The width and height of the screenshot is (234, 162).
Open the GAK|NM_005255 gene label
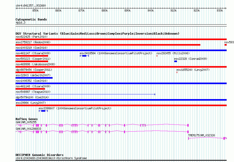(x=26, y=122)
